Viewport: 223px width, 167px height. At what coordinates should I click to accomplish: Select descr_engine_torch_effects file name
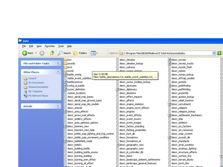(x=134, y=108)
